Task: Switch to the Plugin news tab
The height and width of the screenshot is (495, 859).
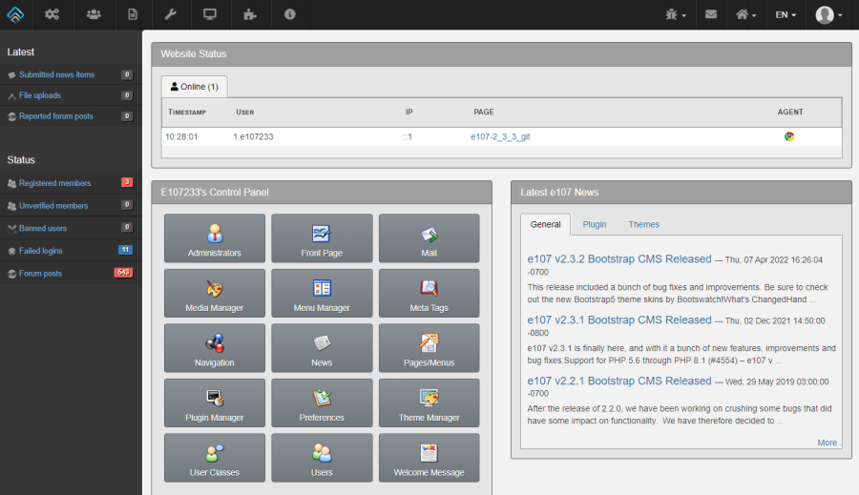Action: click(595, 224)
